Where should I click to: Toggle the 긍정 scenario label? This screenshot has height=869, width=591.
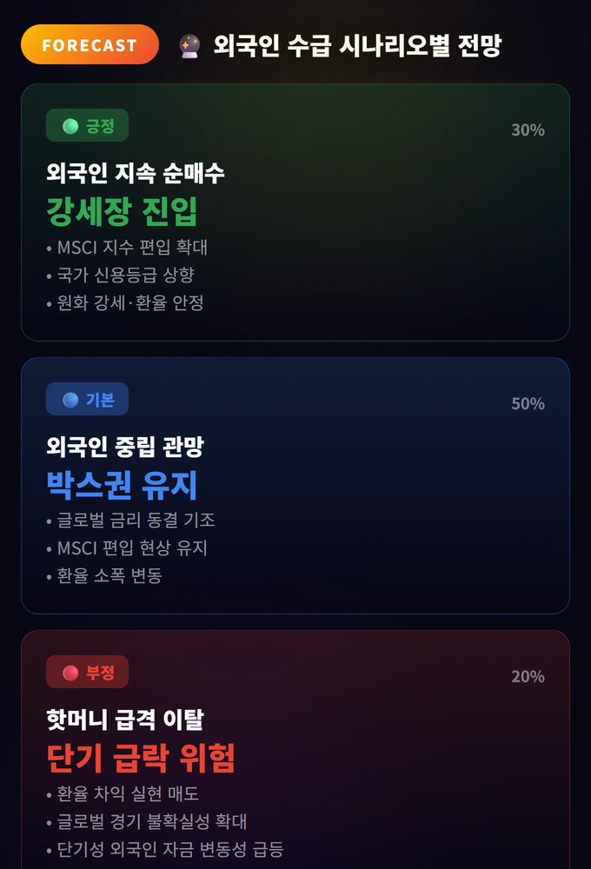(x=87, y=125)
